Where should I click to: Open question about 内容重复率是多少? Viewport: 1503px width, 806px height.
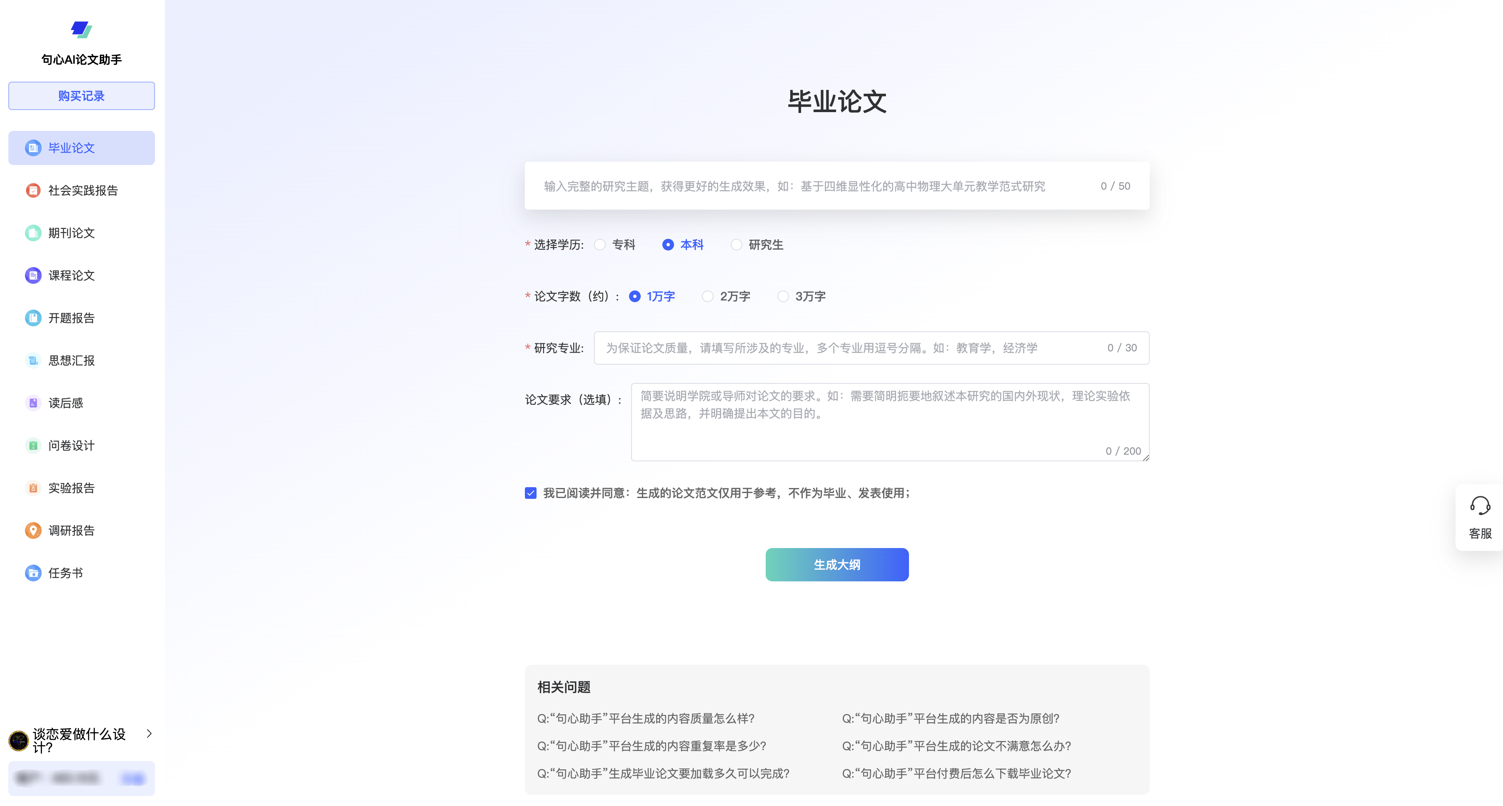(x=652, y=746)
